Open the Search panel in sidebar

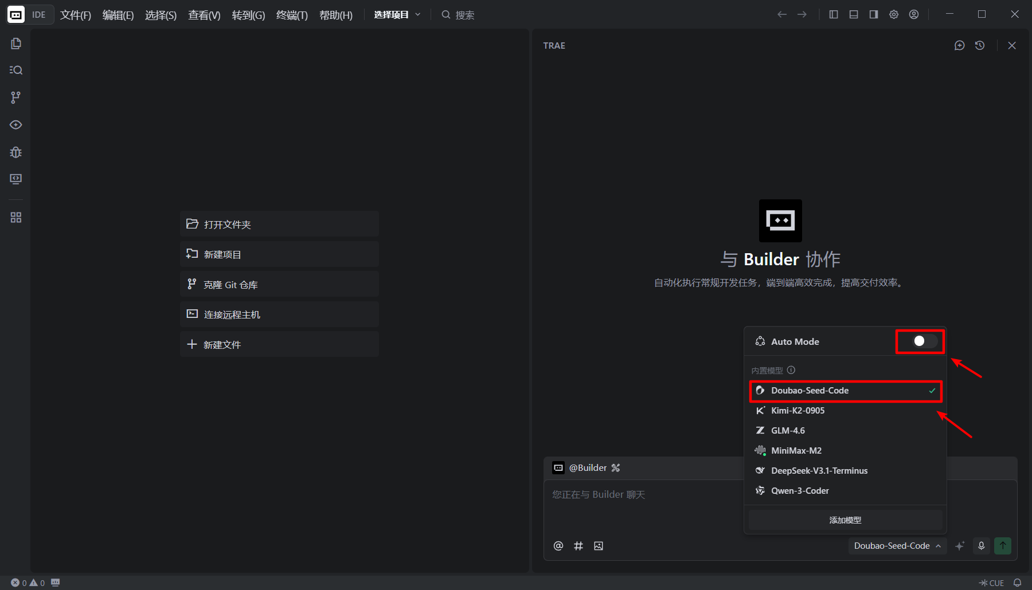[x=16, y=70]
